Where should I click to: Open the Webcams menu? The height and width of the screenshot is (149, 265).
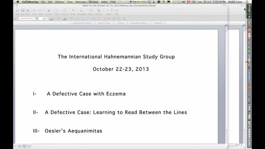click(x=81, y=2)
